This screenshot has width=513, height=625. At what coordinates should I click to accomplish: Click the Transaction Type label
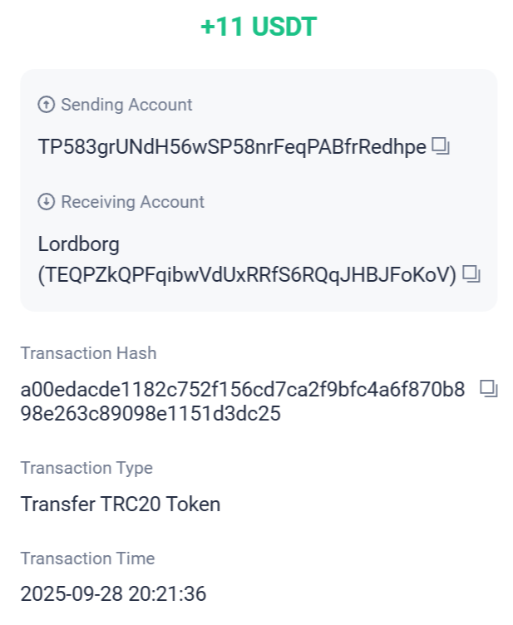86,468
